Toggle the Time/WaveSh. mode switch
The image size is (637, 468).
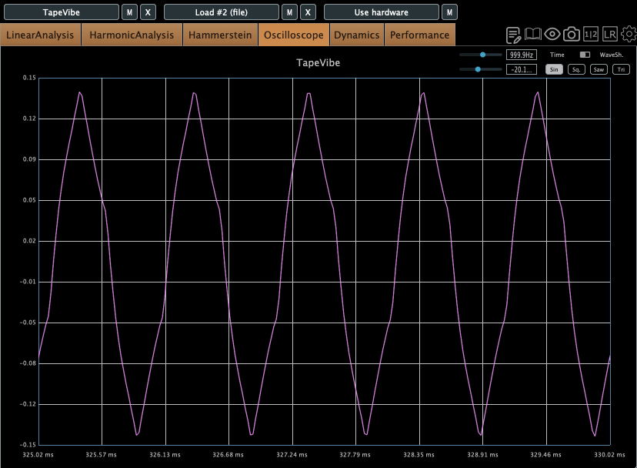coord(585,55)
